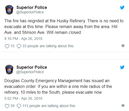Click info icon on the 9:02 PM tweet
Viewport: 129px width, 111px height.
click(123, 105)
